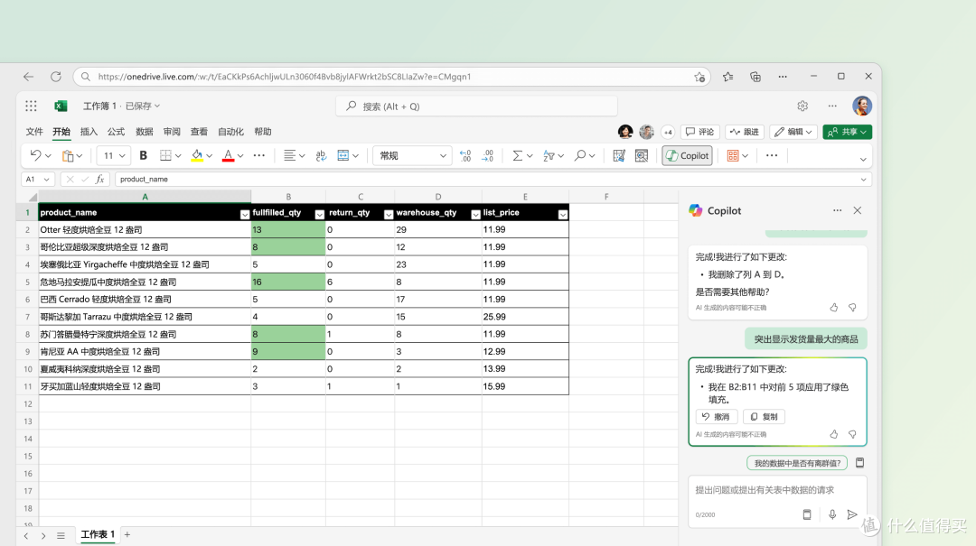Select the 自动化 tab

click(x=231, y=132)
